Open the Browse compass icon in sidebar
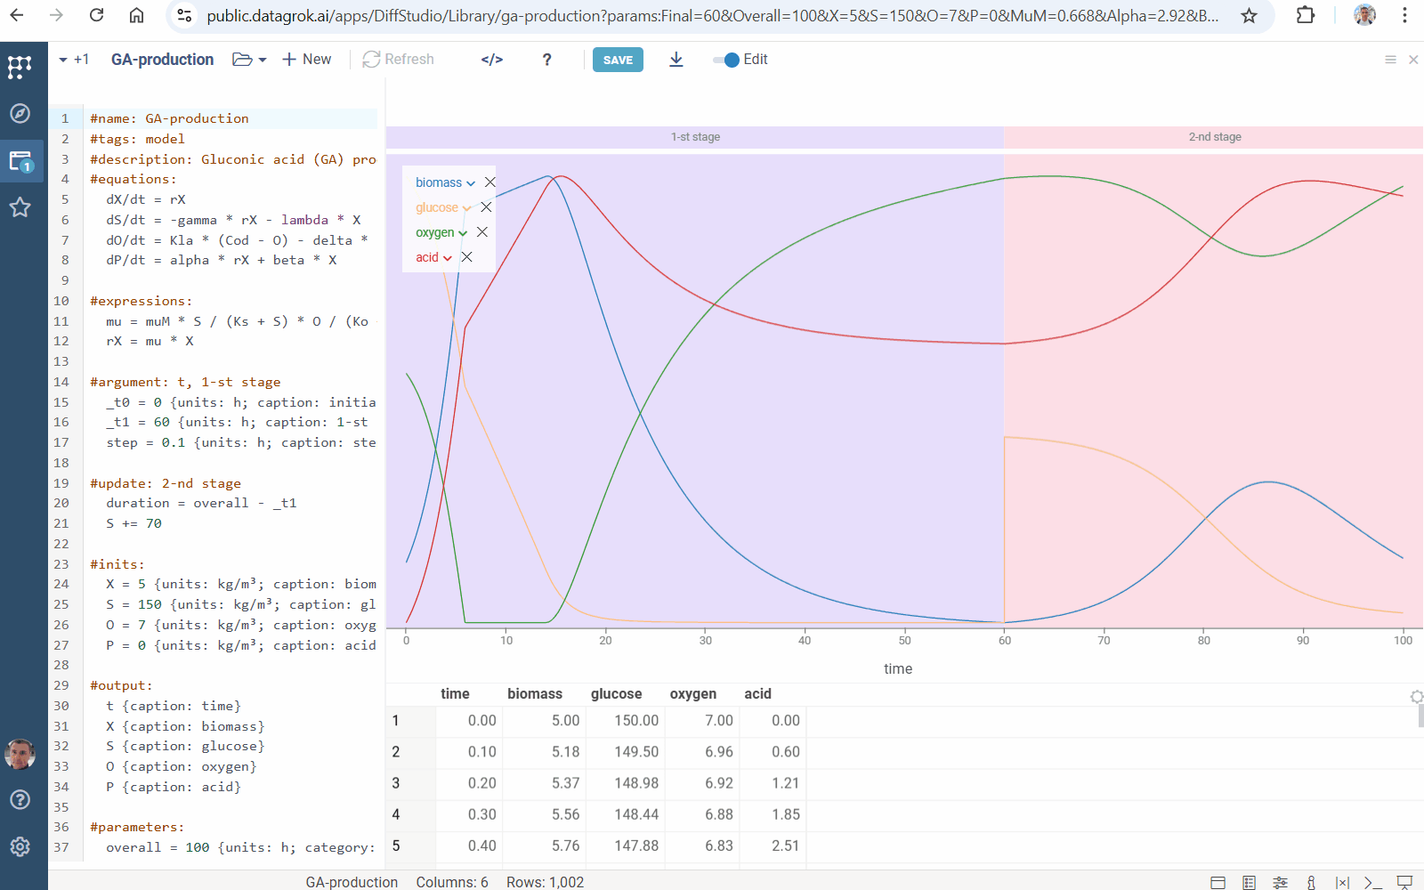The width and height of the screenshot is (1424, 890). (x=20, y=113)
